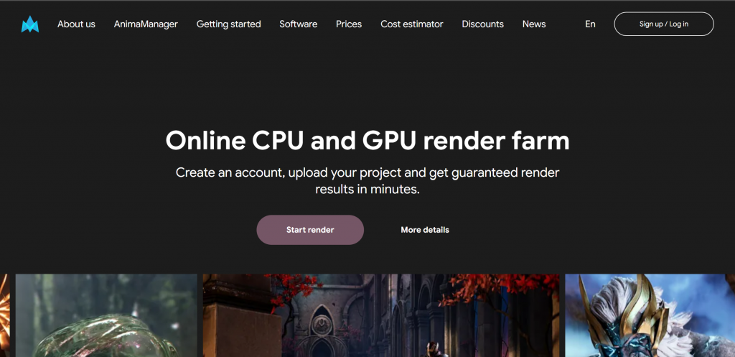The image size is (735, 357).
Task: Click the Create an account description text
Action: coord(367,181)
